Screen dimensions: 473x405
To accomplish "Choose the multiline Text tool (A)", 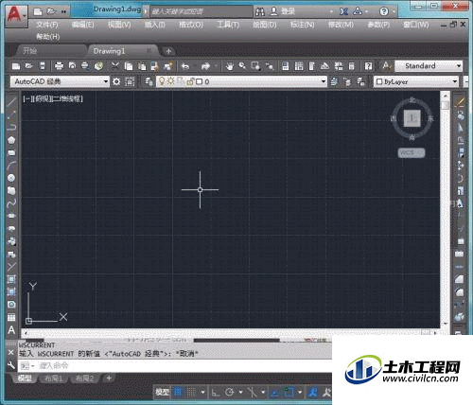I will click(11, 330).
